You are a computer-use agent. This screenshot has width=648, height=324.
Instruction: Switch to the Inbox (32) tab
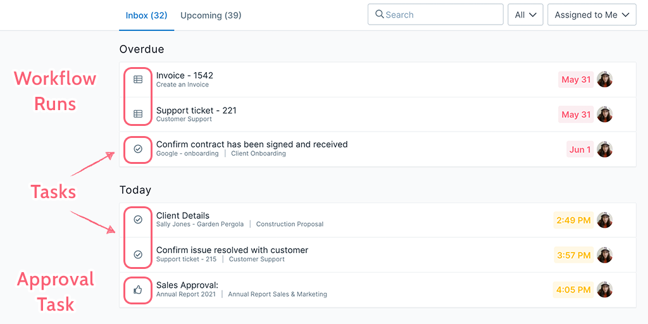coord(146,15)
